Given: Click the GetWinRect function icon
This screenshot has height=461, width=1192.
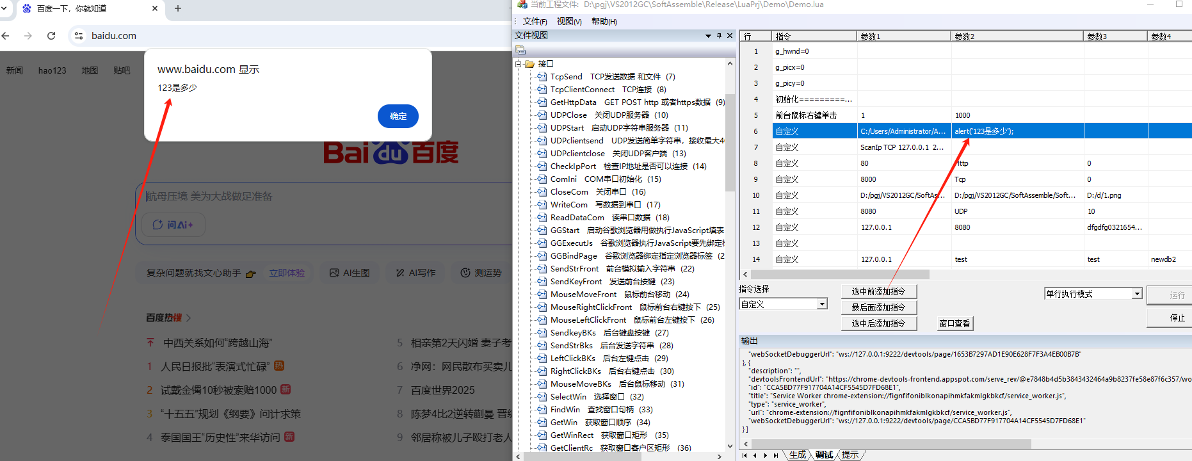Looking at the screenshot, I should coord(542,435).
